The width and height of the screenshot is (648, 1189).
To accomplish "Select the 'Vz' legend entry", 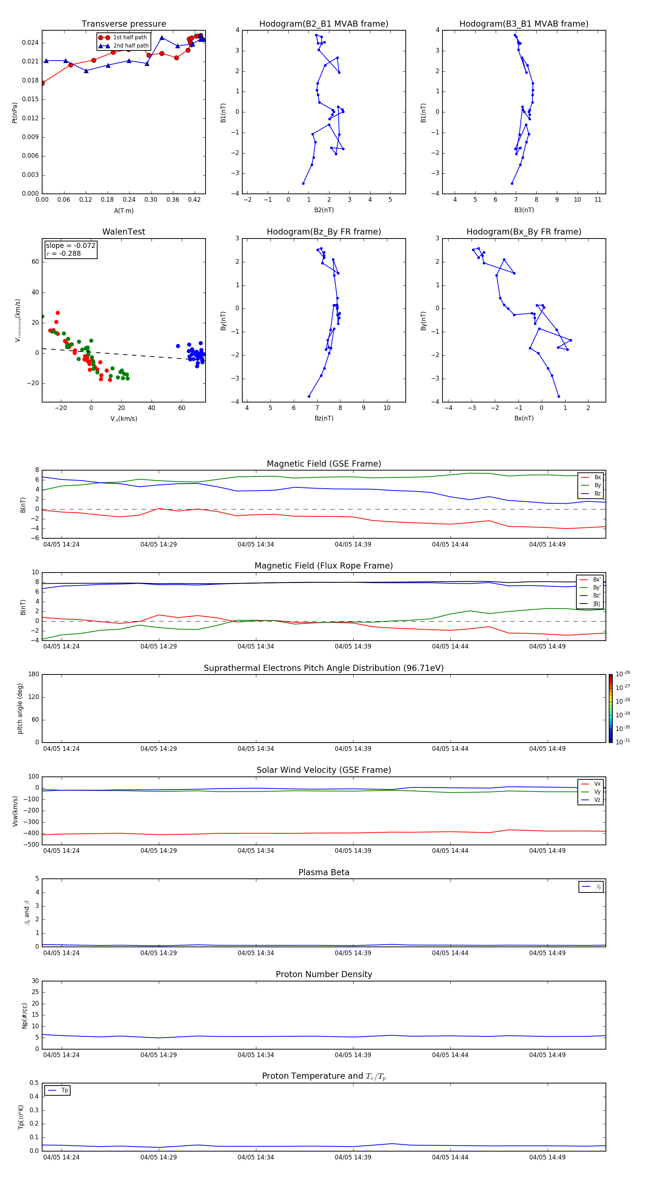I will tap(591, 800).
